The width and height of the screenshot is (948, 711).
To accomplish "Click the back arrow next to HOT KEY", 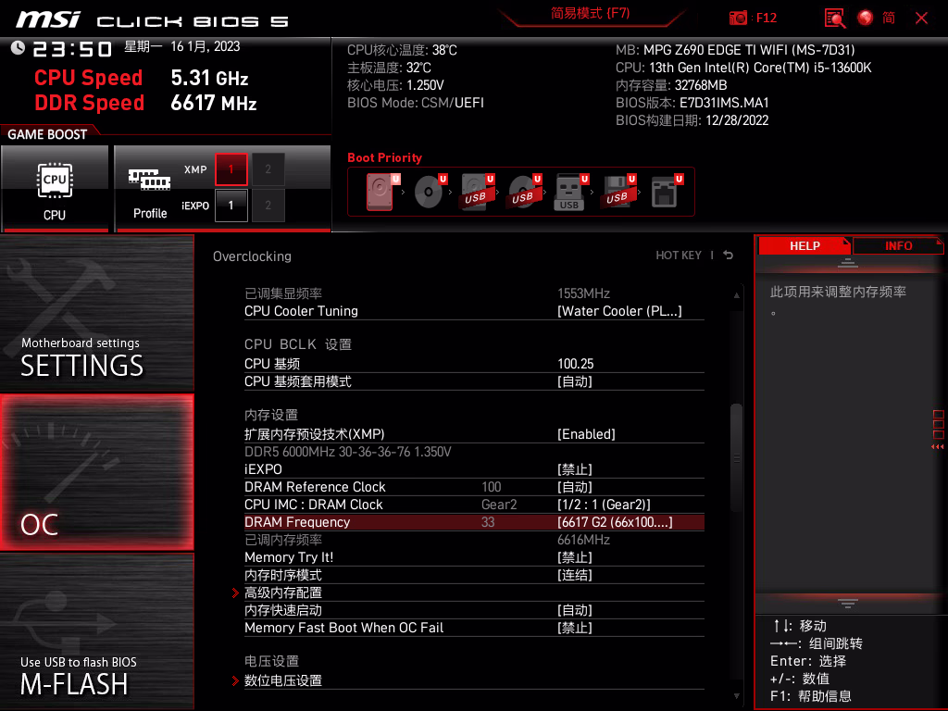I will point(729,256).
